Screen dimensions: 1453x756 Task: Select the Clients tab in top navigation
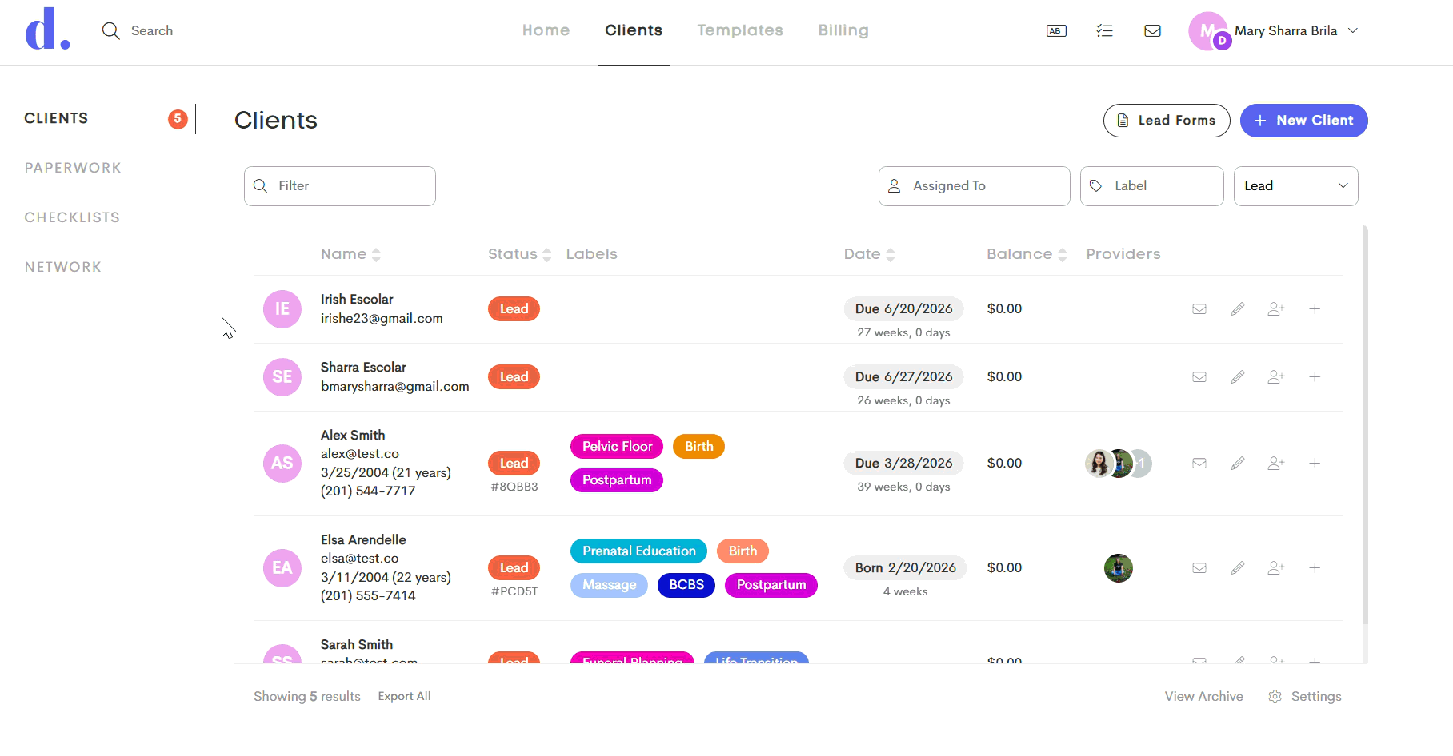(634, 30)
